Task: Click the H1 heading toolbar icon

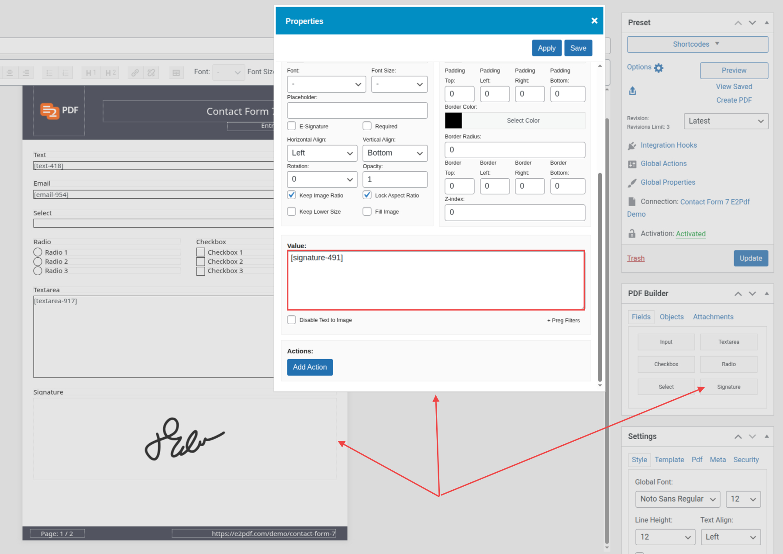Action: (x=91, y=73)
